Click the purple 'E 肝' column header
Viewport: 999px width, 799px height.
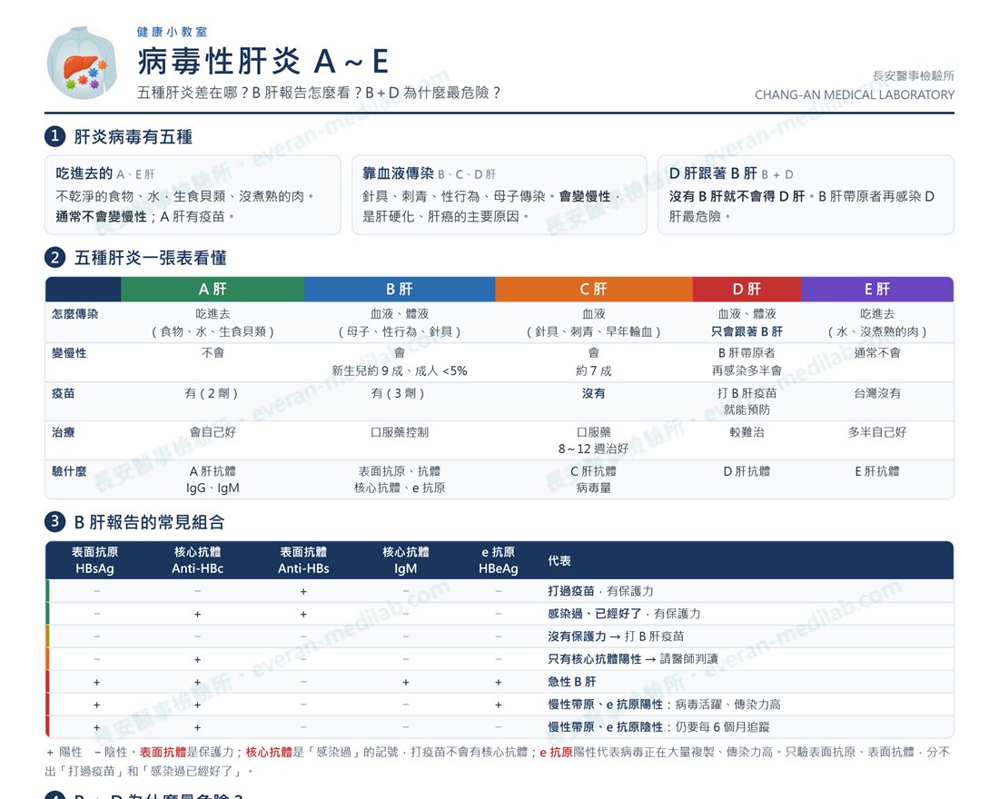877,290
